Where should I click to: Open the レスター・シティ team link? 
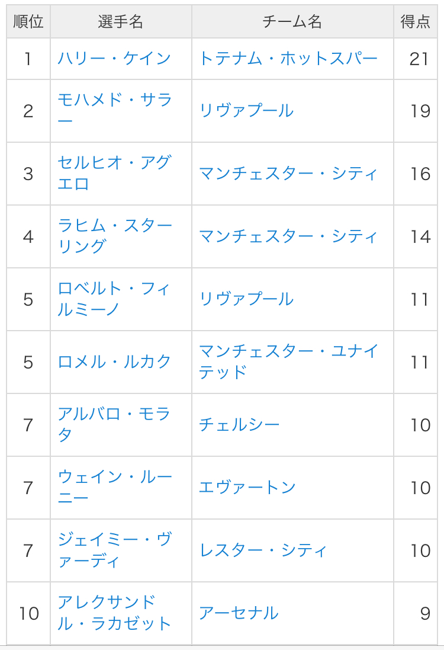(x=263, y=550)
